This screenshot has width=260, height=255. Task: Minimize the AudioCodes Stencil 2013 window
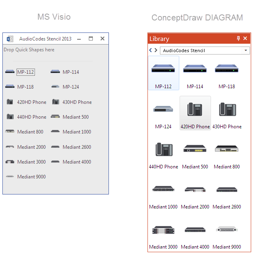click(x=79, y=39)
